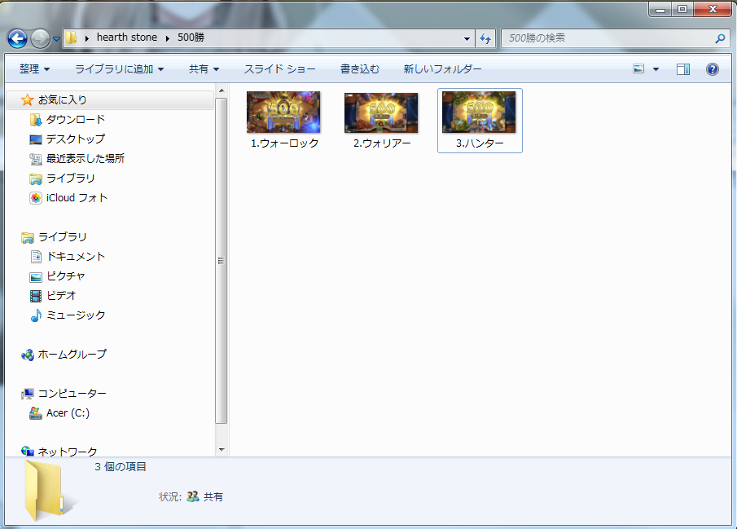Open ダウンロード folder
This screenshot has width=737, height=529.
76,120
